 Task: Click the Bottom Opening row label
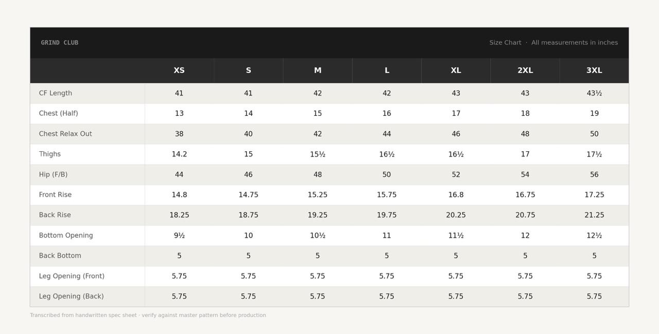pyautogui.click(x=66, y=236)
